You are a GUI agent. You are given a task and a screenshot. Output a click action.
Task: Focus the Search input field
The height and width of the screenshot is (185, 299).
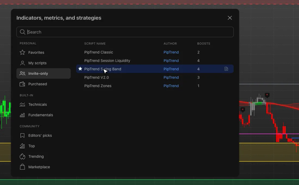tap(125, 32)
